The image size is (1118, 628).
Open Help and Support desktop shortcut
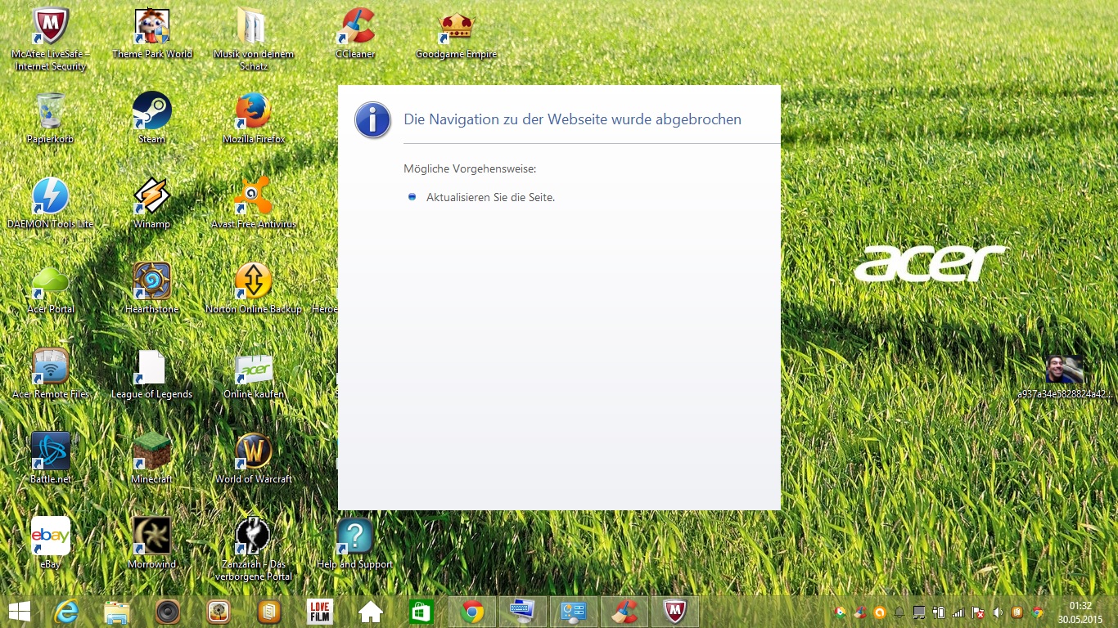[355, 544]
